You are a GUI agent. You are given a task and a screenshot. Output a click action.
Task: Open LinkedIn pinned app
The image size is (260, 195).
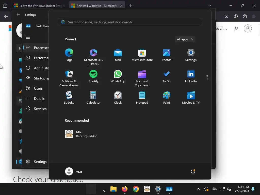[191, 76]
